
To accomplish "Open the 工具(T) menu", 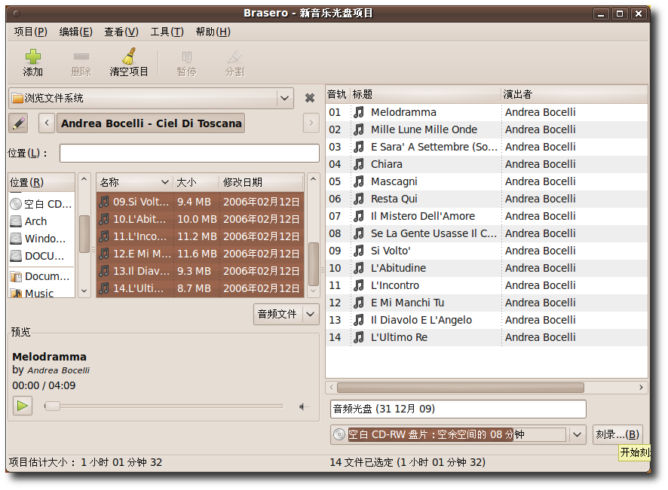I will tap(167, 32).
